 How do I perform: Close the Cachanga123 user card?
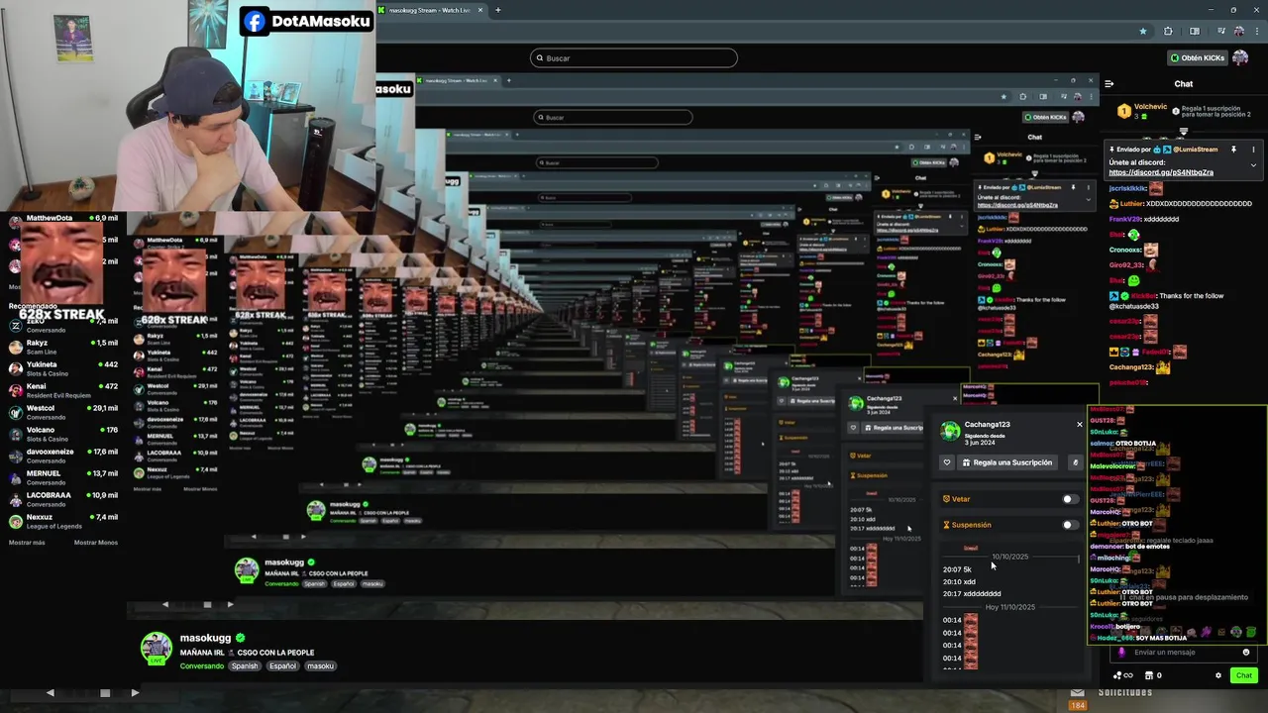(1080, 425)
